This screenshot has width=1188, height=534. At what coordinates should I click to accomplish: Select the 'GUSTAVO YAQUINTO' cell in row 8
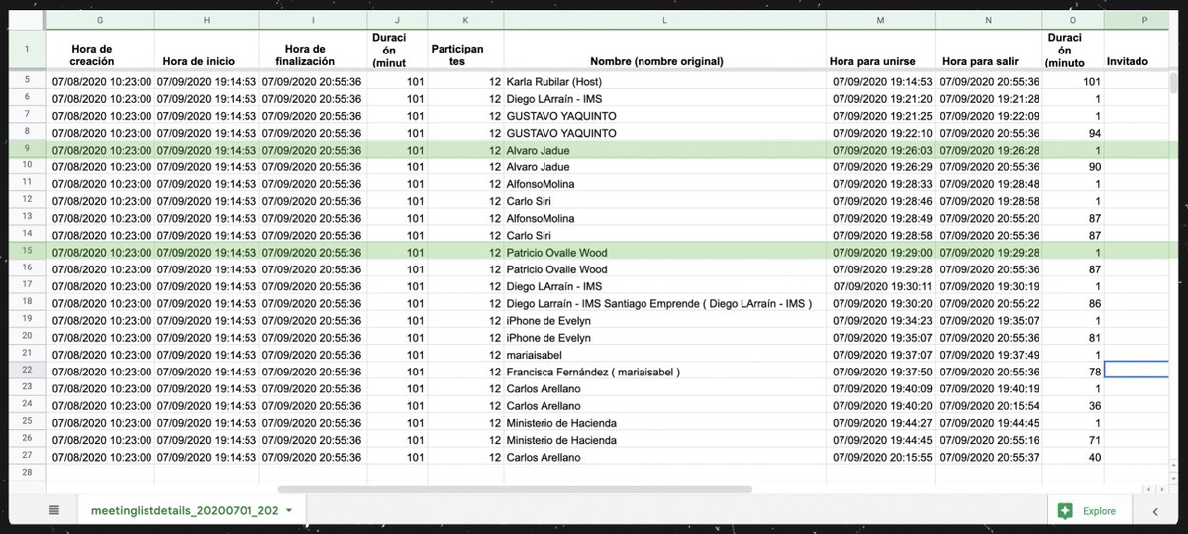pos(664,133)
